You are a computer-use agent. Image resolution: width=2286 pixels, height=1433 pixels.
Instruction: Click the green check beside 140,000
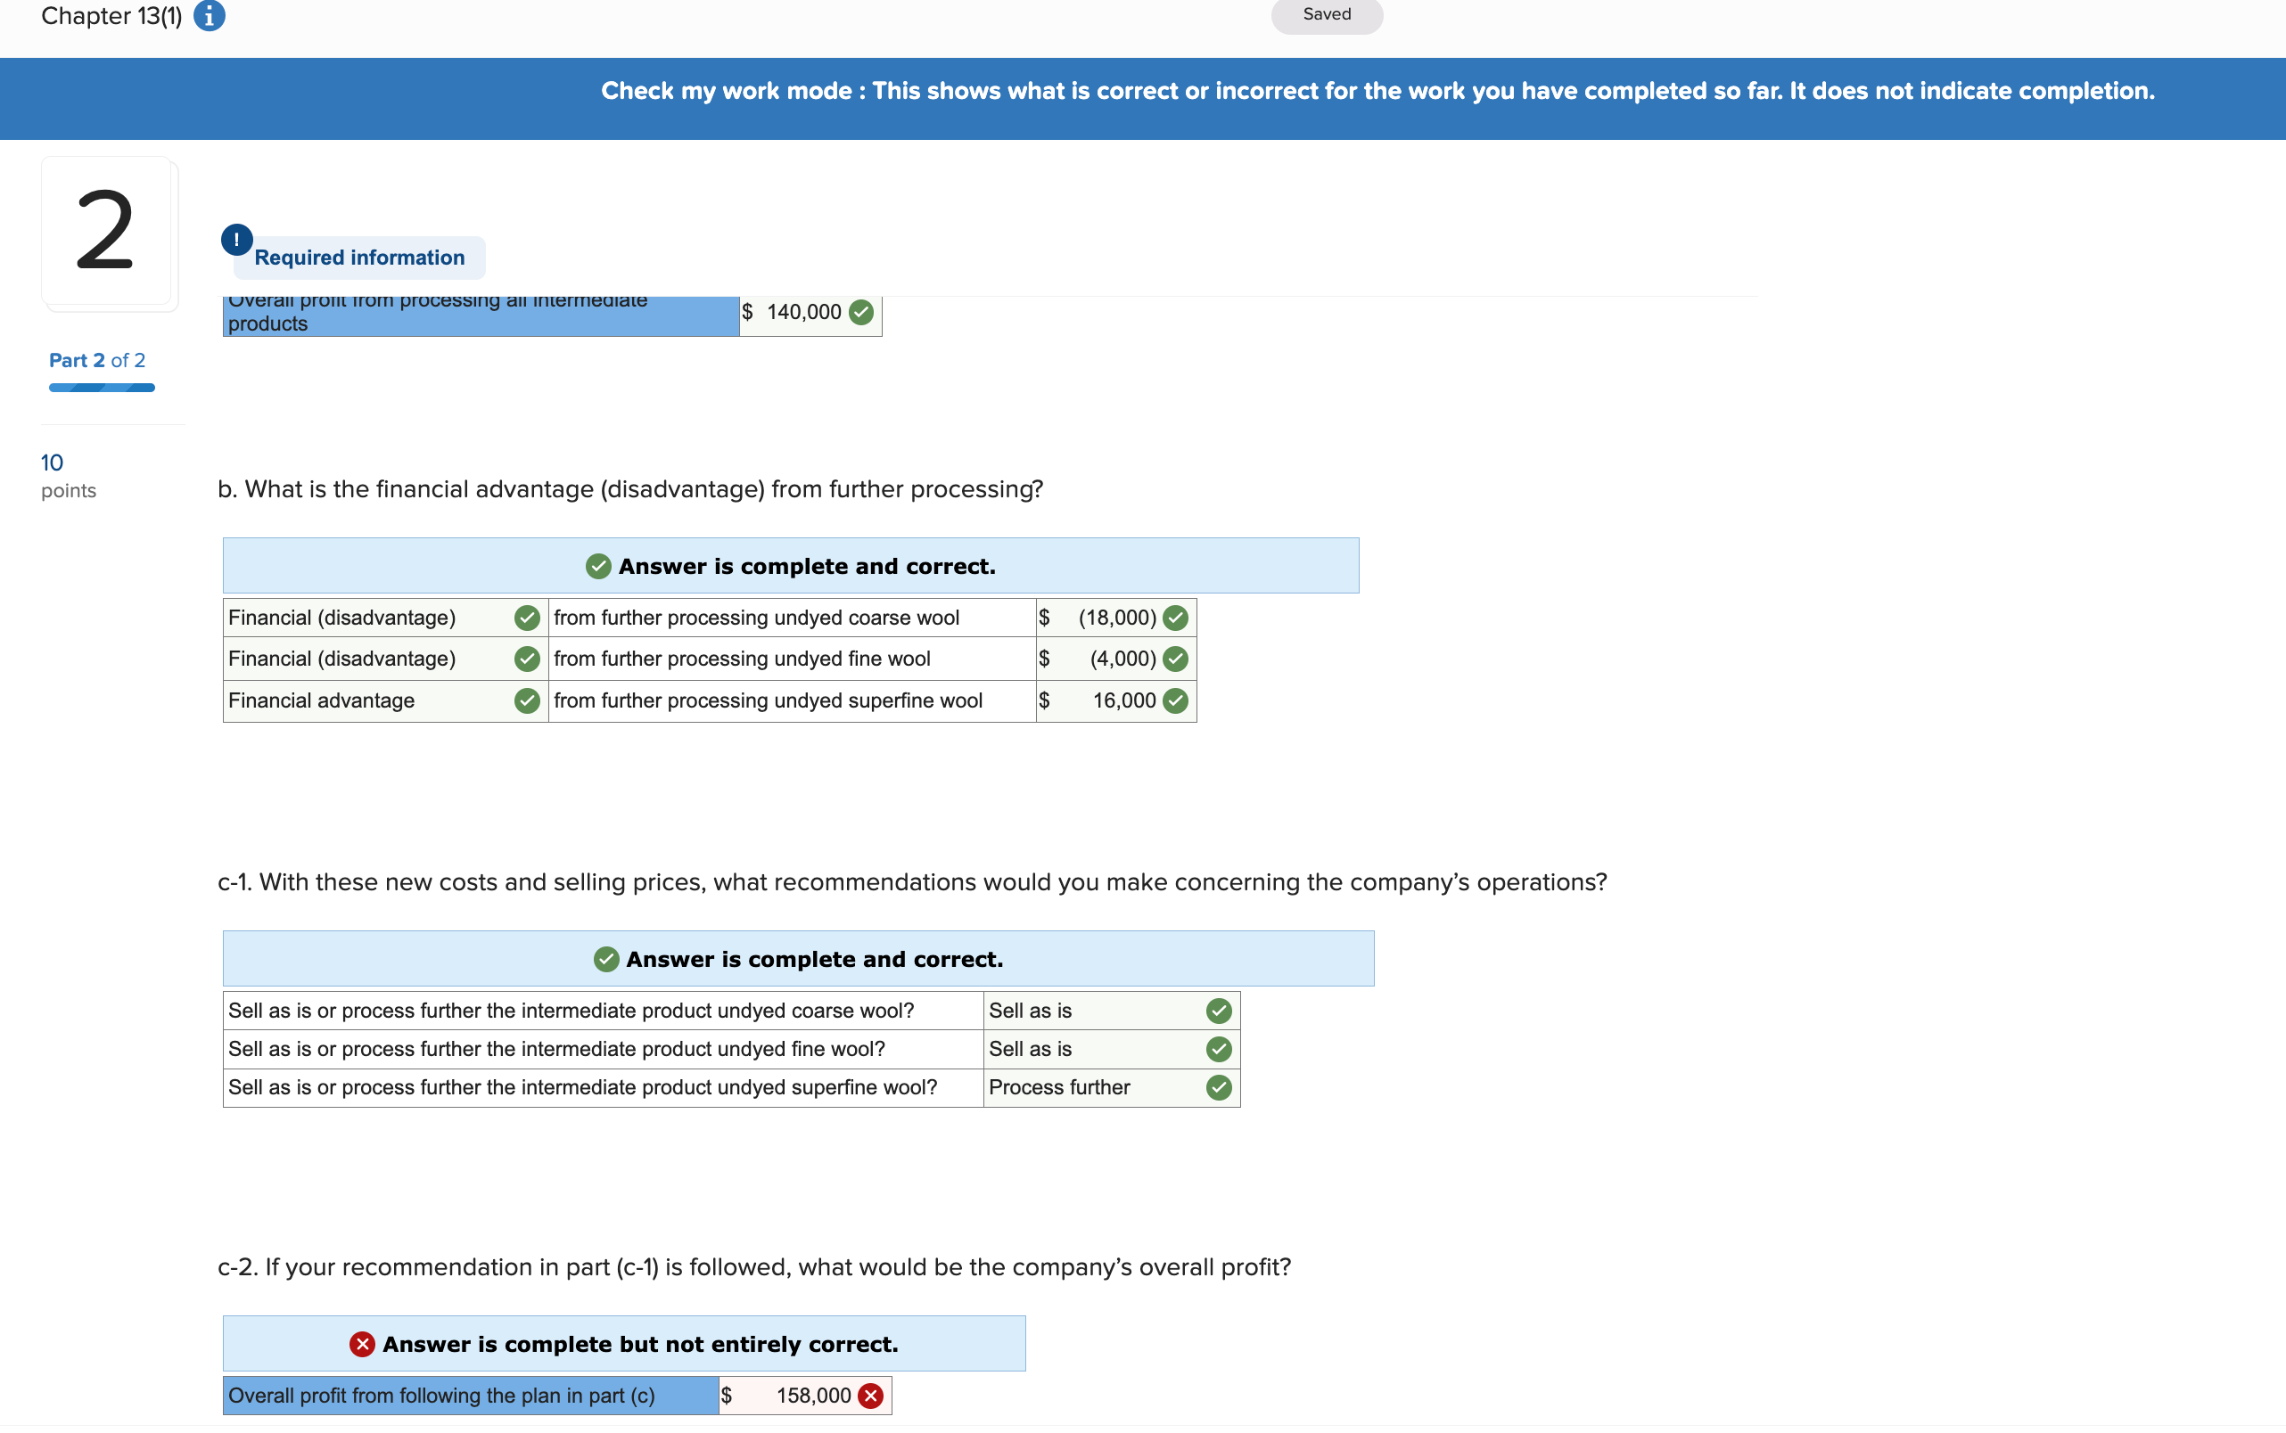[x=861, y=313]
